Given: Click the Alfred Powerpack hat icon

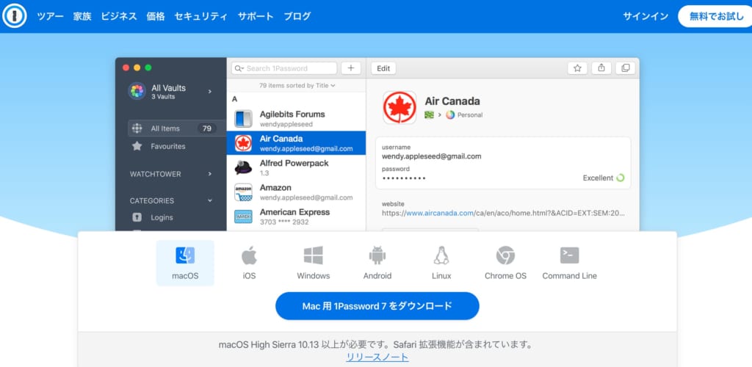Looking at the screenshot, I should coord(243,167).
